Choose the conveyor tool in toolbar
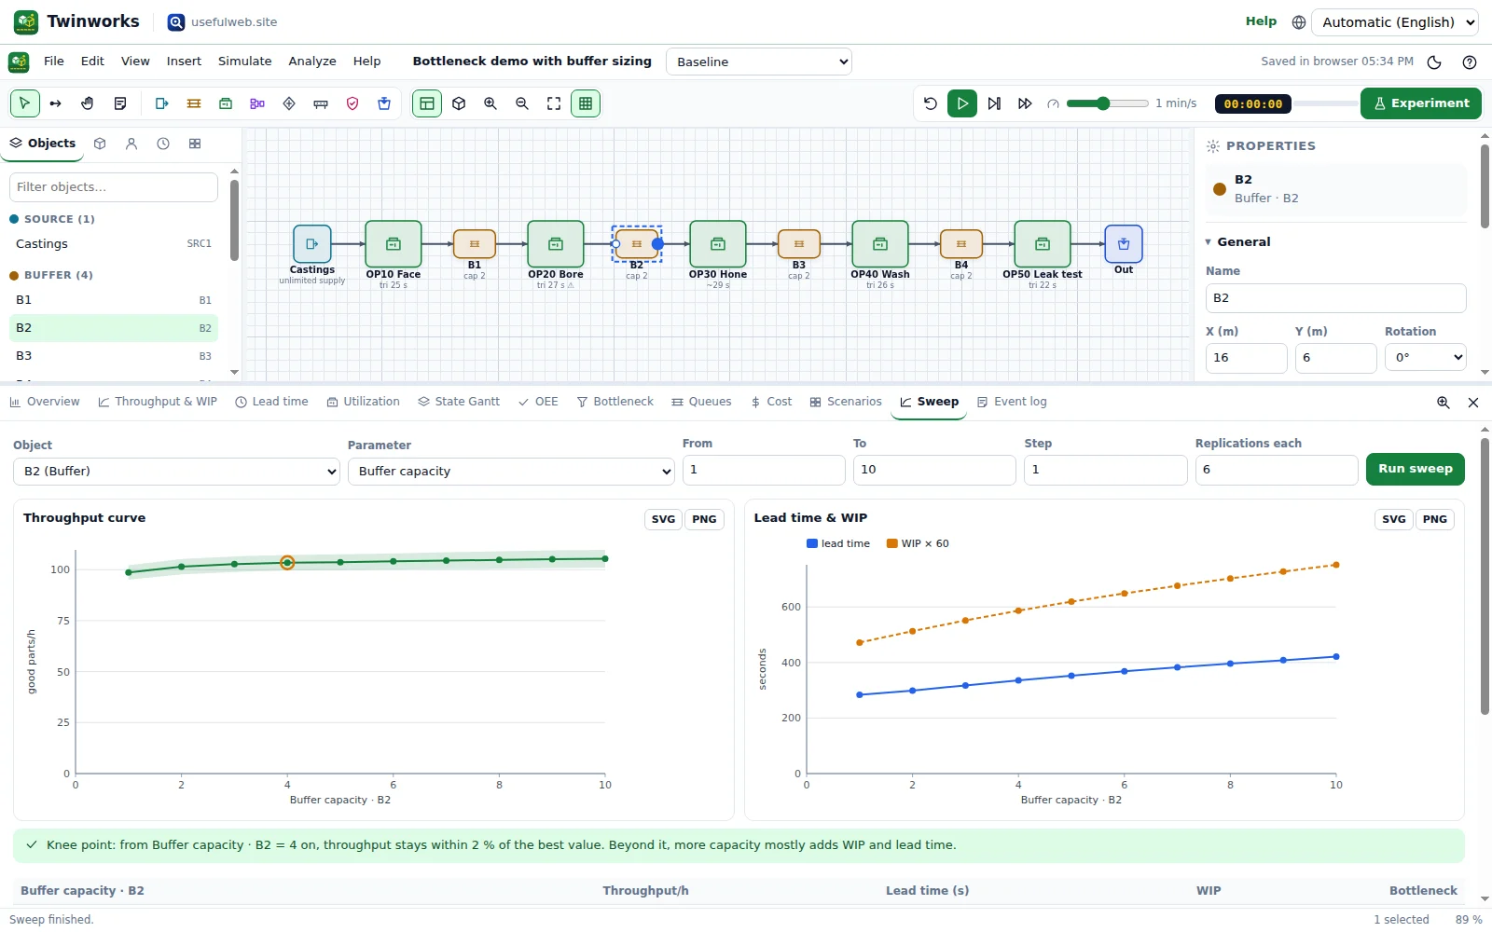The width and height of the screenshot is (1492, 932). tap(321, 103)
